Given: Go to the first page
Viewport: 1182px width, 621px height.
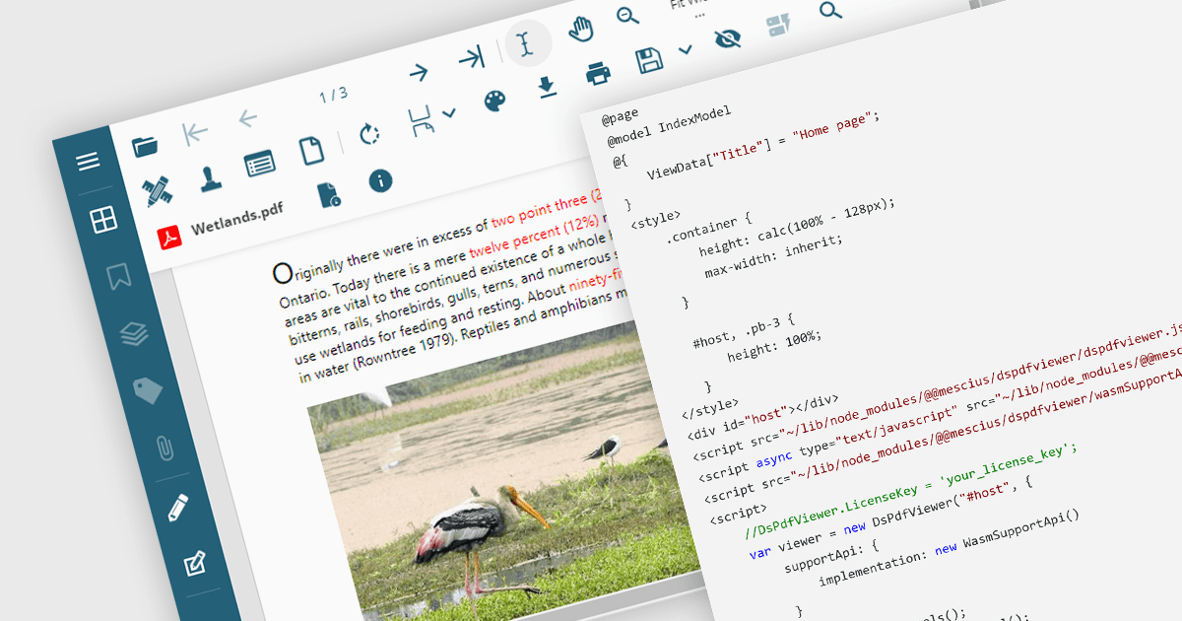Looking at the screenshot, I should pyautogui.click(x=195, y=133).
